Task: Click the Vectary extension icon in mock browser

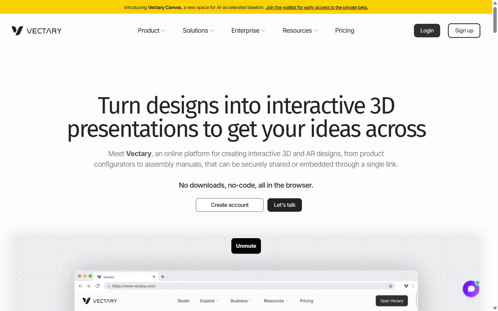Action: pos(406,286)
